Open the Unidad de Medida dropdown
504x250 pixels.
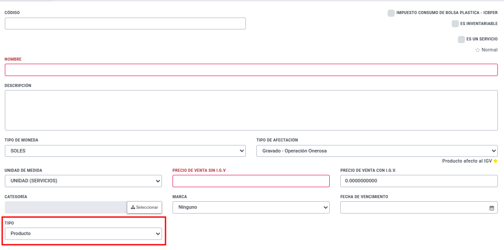[x=83, y=181]
